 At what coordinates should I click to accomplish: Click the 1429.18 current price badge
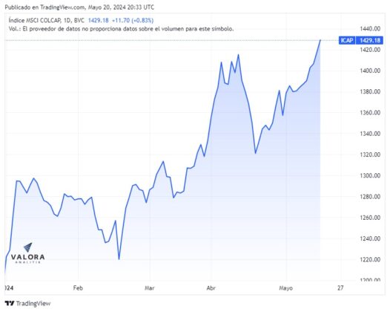(x=369, y=40)
